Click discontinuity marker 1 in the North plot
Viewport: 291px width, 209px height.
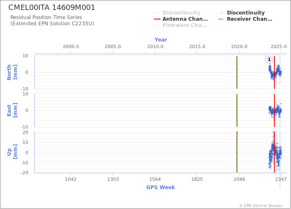(269, 59)
